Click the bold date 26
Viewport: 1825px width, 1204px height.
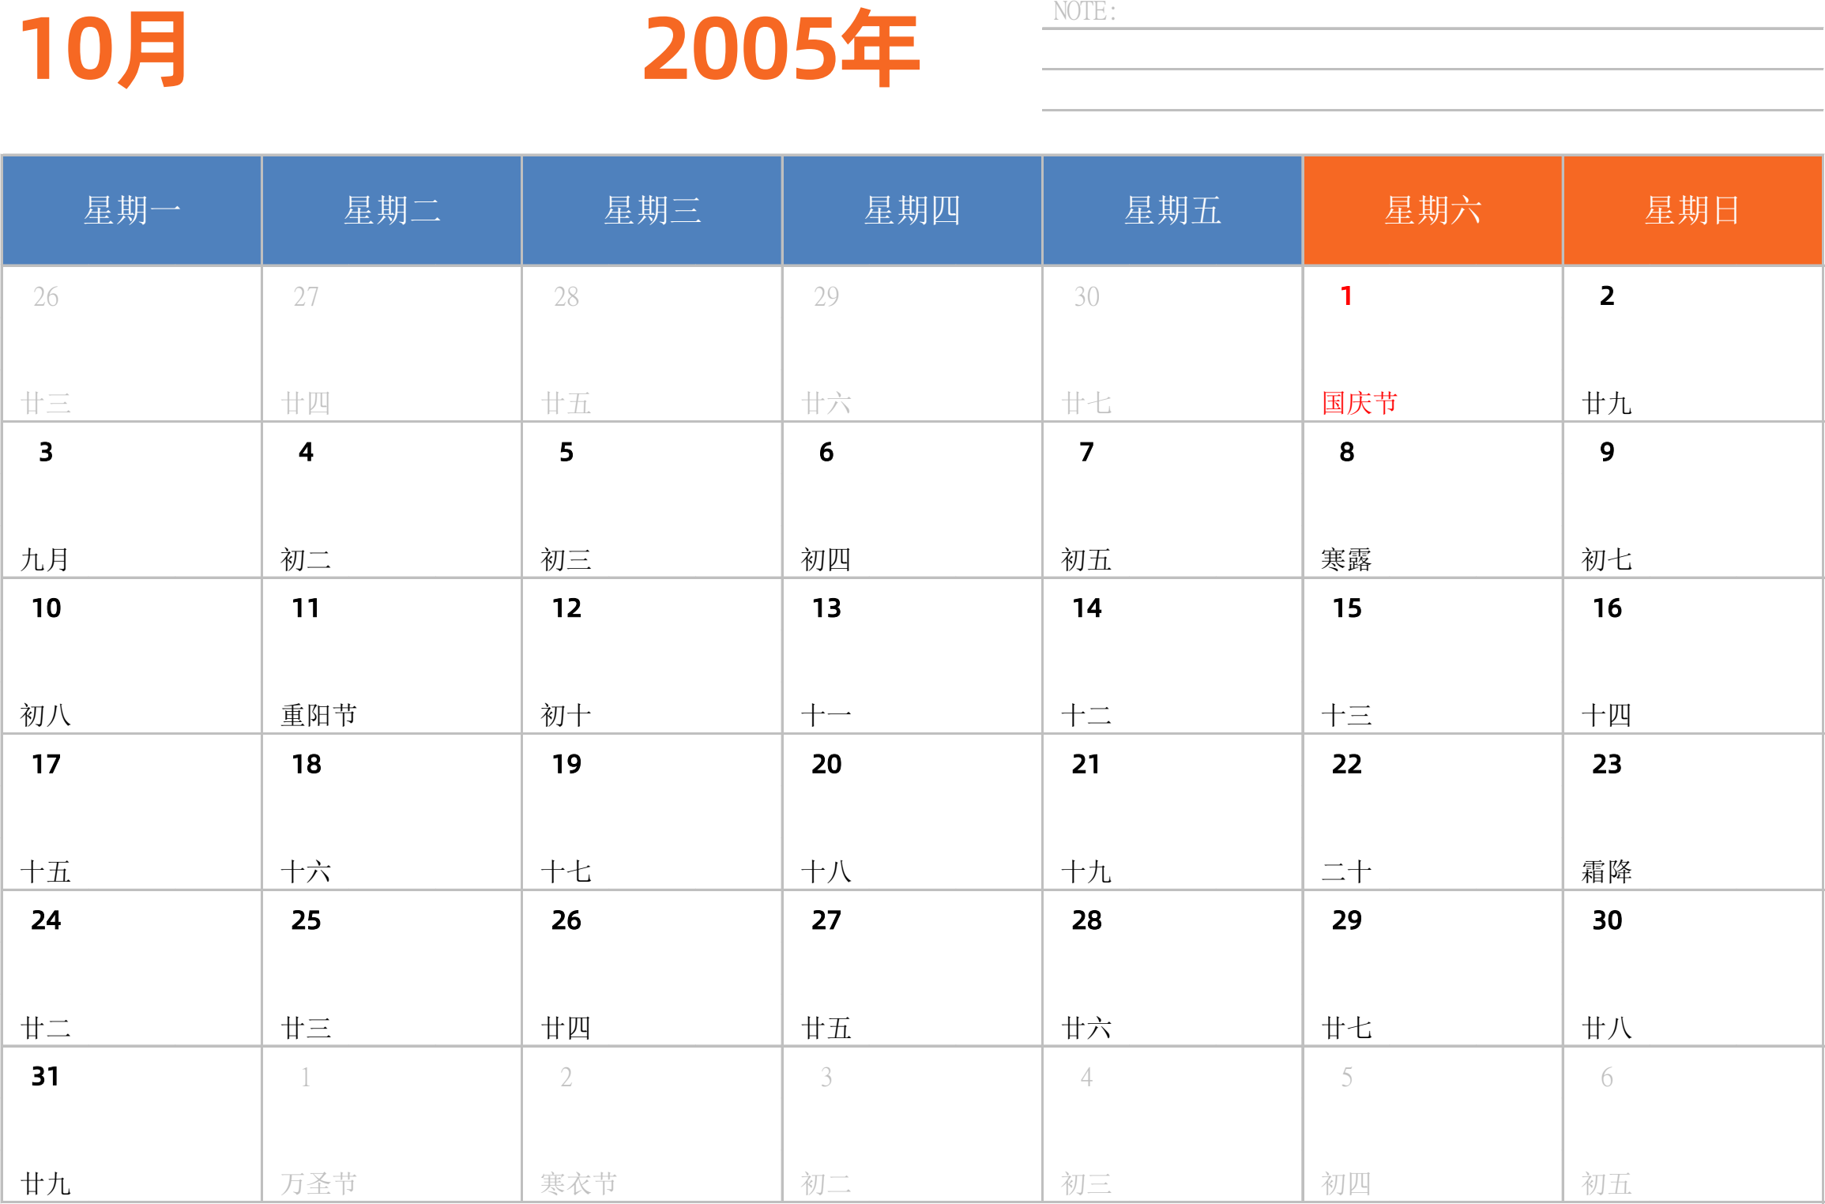[566, 920]
